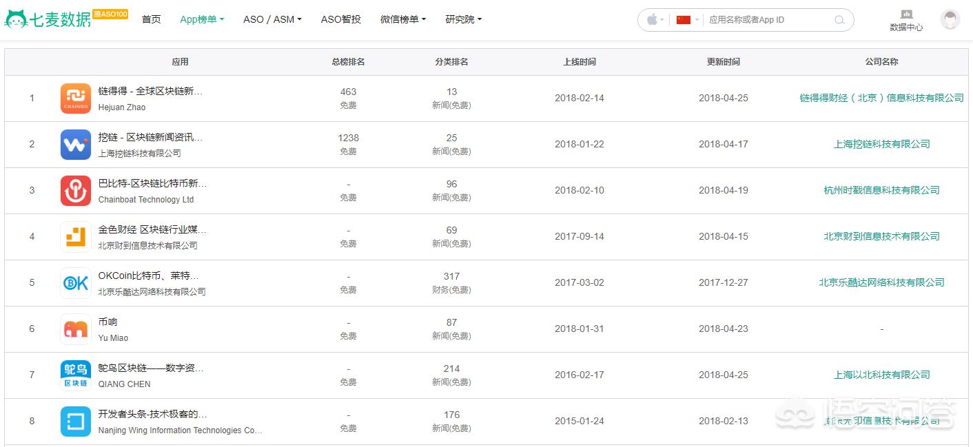The width and height of the screenshot is (973, 447).
Task: Select overall rank value 1238
Action: click(x=348, y=138)
